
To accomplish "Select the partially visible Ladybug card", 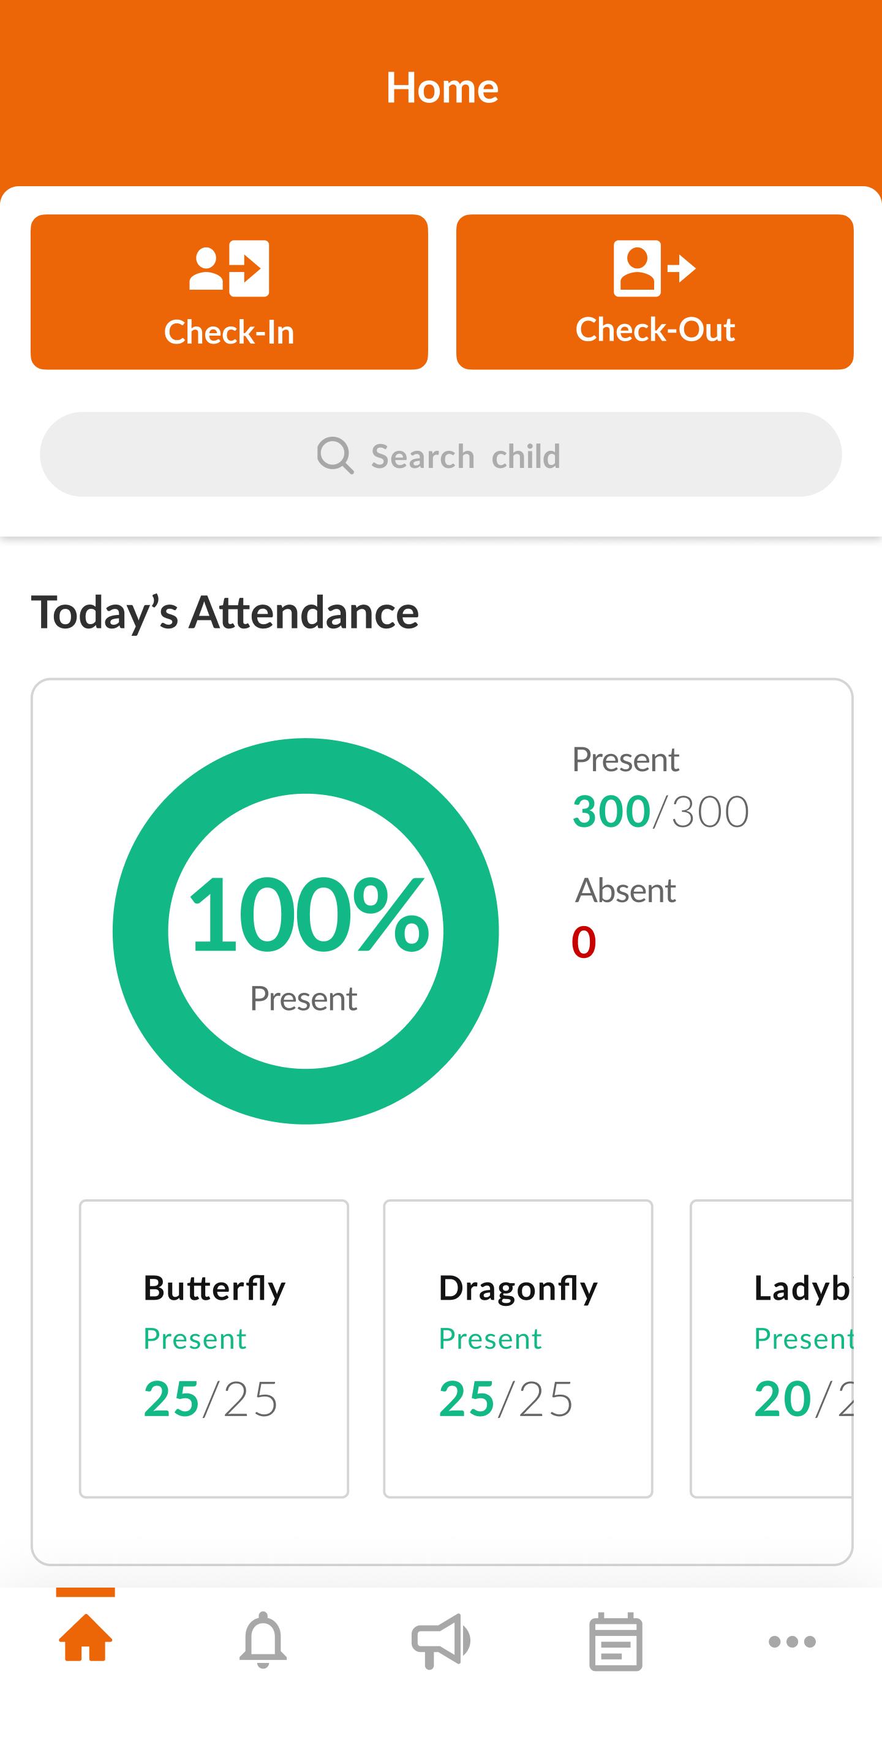I will coord(772,1347).
